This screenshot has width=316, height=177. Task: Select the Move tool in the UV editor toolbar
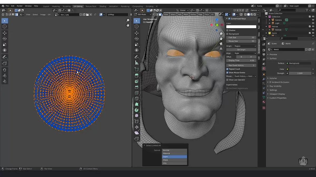tap(4, 33)
